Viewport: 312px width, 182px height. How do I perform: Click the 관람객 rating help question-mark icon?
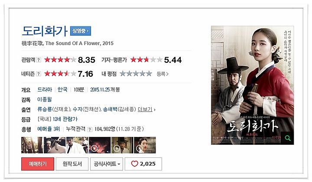(x=39, y=60)
